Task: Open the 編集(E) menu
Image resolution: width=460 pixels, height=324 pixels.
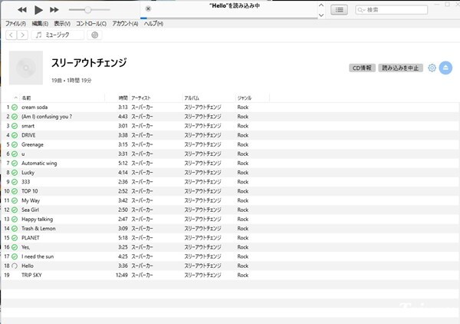Action: pyautogui.click(x=40, y=24)
